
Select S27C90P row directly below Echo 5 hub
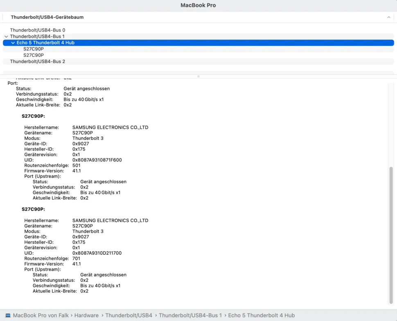(198, 49)
